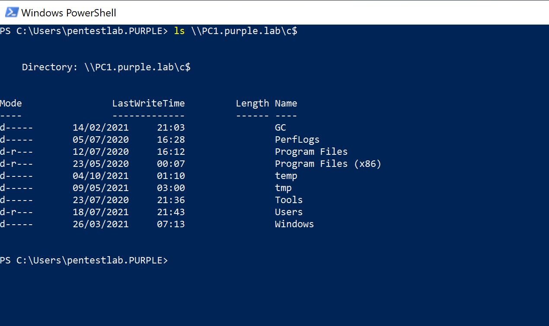Click the Users directory name
The image size is (549, 326).
pos(289,212)
